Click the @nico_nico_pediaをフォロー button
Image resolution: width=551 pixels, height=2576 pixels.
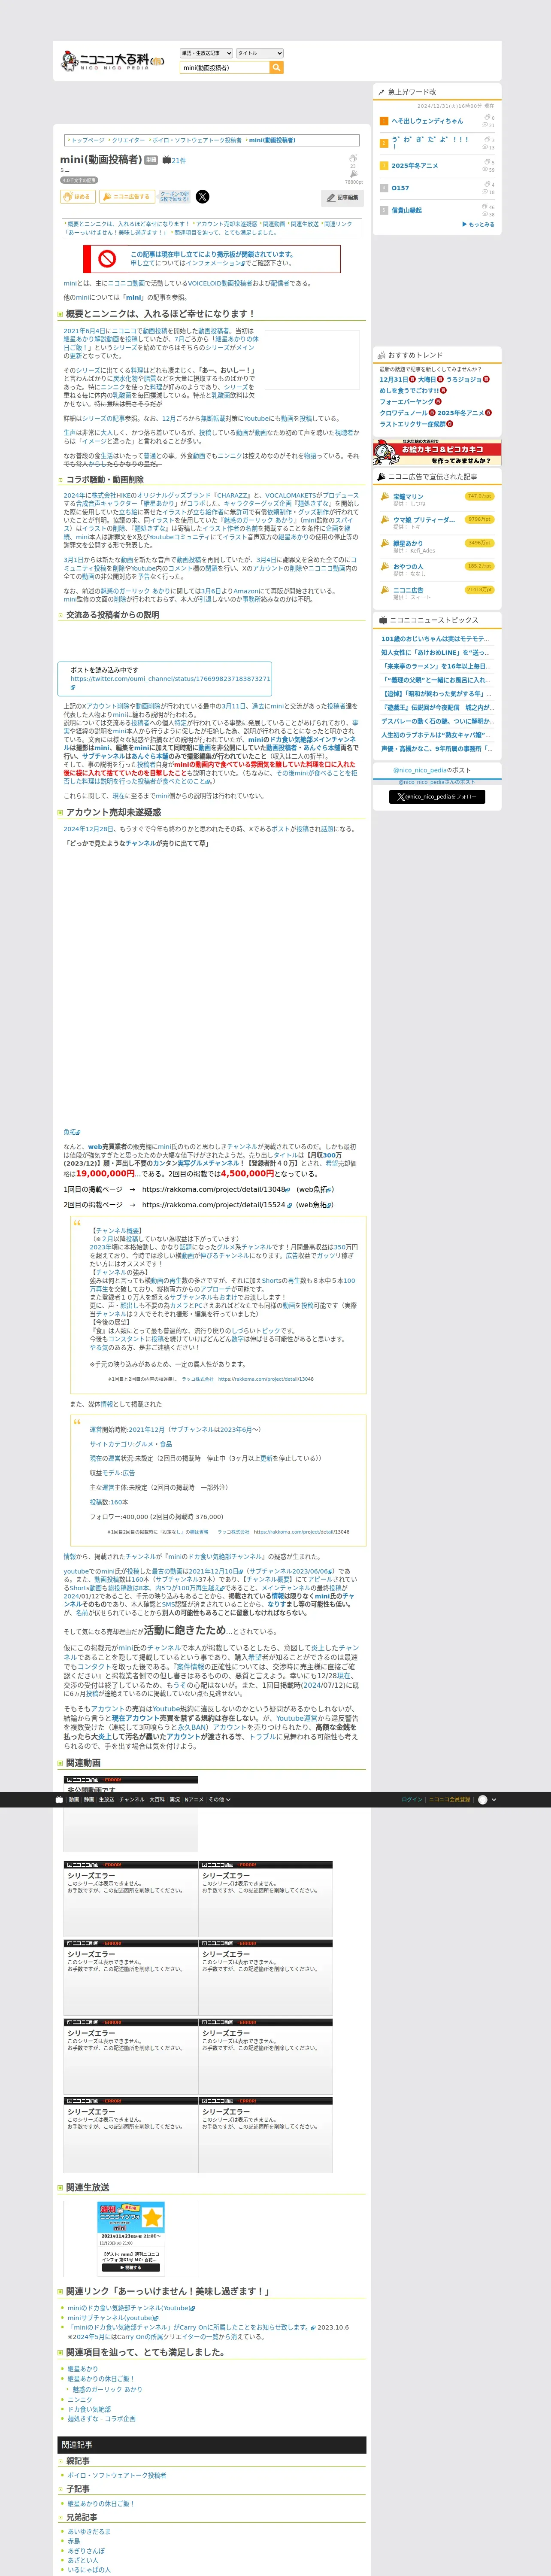437,797
